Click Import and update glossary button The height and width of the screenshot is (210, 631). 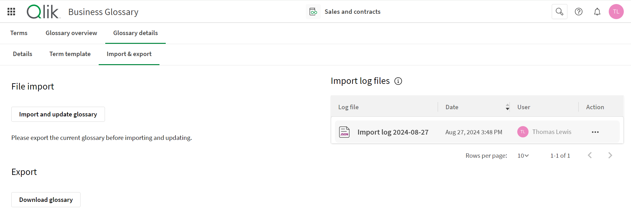tap(58, 114)
